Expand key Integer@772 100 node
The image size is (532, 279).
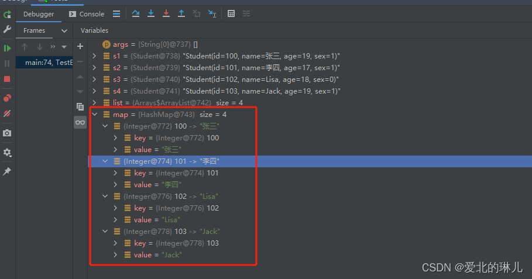pyautogui.click(x=116, y=137)
